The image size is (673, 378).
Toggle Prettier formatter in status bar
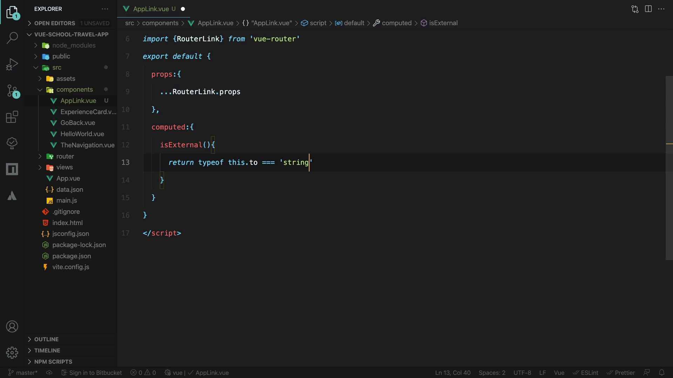[x=621, y=373]
